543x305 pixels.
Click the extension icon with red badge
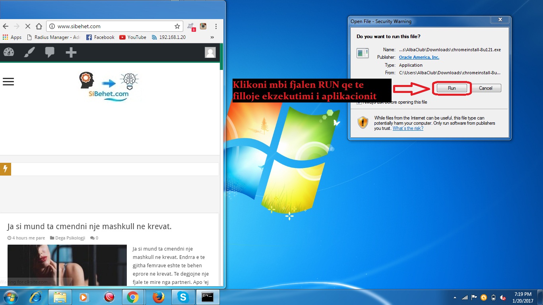click(x=191, y=27)
